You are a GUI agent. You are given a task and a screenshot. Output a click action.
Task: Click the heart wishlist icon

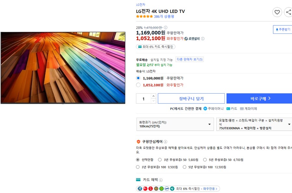(277, 12)
